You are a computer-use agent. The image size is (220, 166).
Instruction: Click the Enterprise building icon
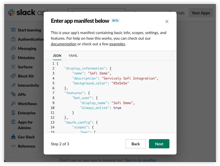coord(13,113)
